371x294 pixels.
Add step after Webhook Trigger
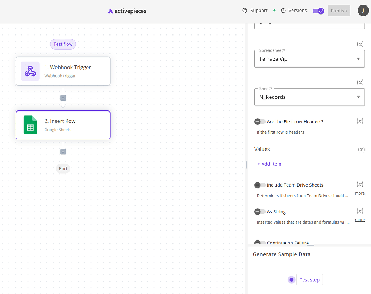pyautogui.click(x=63, y=98)
